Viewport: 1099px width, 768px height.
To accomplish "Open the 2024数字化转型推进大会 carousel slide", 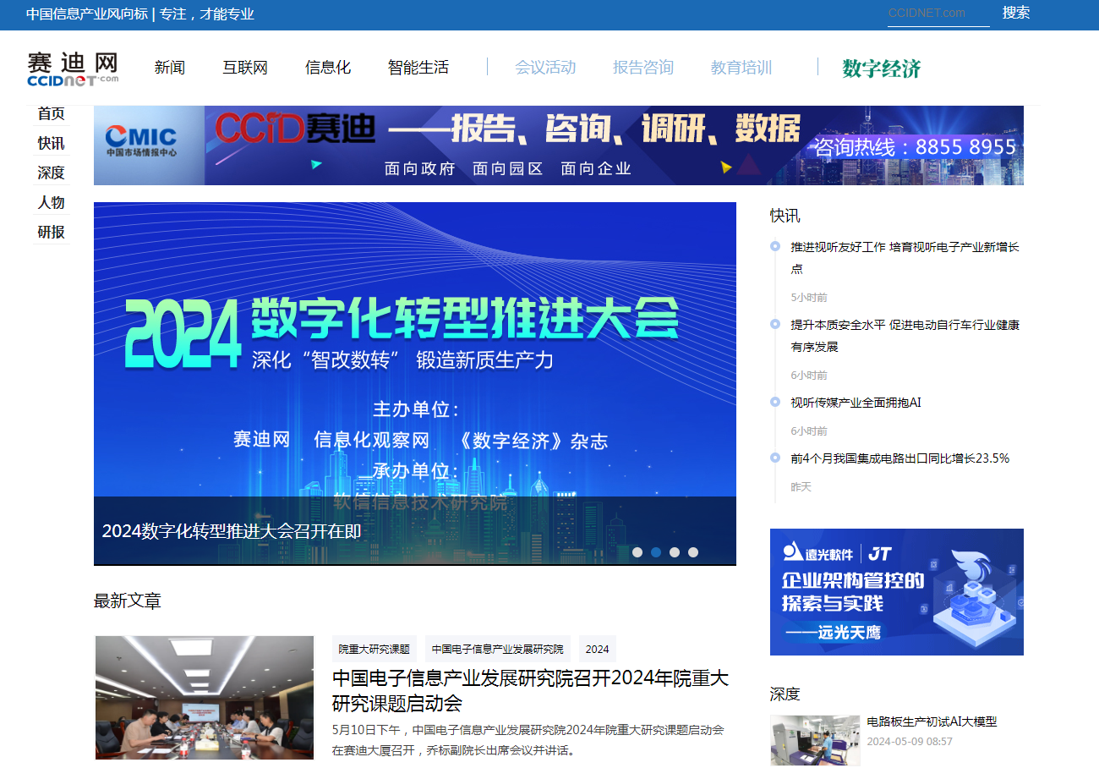I will (415, 383).
